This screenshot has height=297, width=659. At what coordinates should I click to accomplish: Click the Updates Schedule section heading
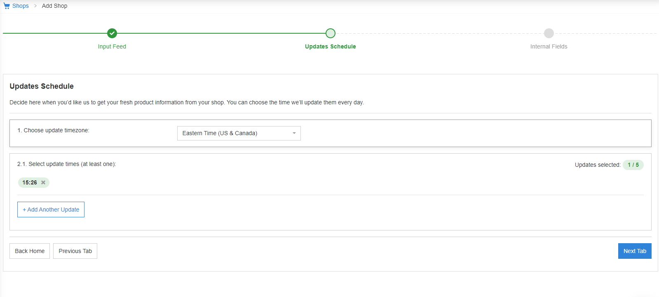pyautogui.click(x=42, y=86)
